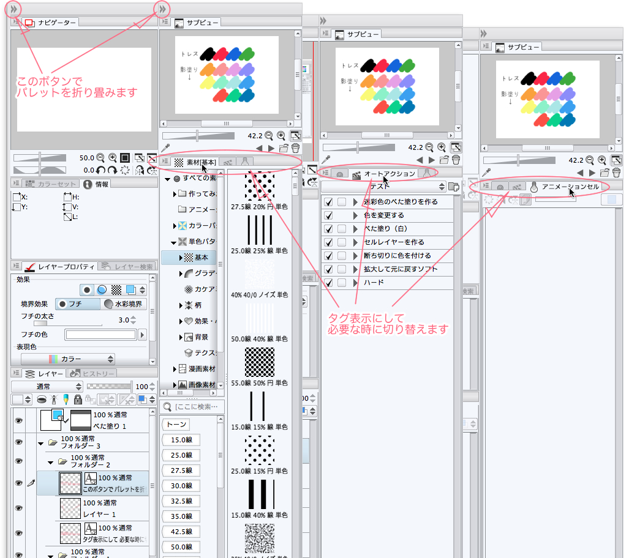Viewport: 629px width, 558px height.
Task: Uncheck the 色を変更する checkbox
Action: tap(328, 215)
